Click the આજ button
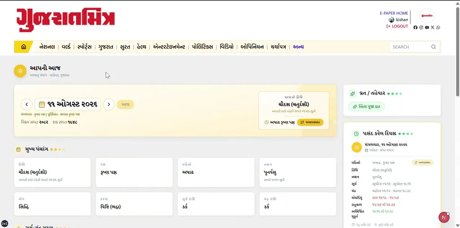 (125, 104)
